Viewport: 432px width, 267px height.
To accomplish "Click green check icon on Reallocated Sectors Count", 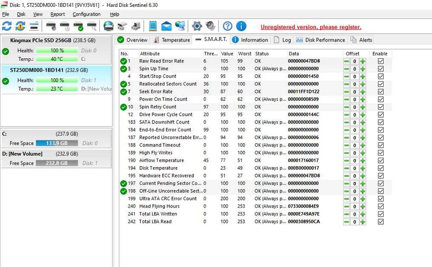I will pos(124,84).
